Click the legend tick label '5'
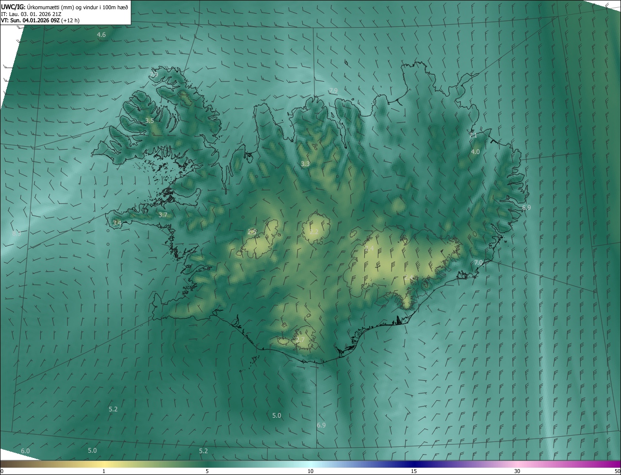Image resolution: width=621 pixels, height=475 pixels. click(x=207, y=471)
